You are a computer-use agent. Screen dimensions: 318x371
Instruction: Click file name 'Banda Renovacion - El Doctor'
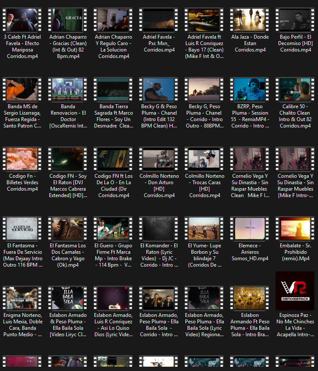pos(68,116)
